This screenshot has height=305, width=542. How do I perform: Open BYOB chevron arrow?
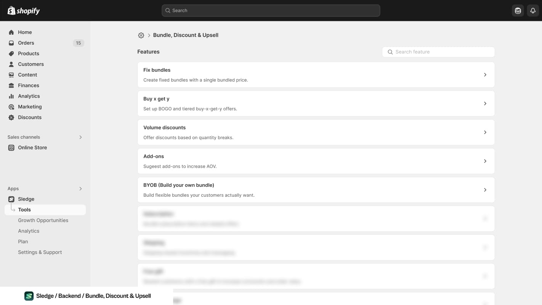click(x=485, y=190)
